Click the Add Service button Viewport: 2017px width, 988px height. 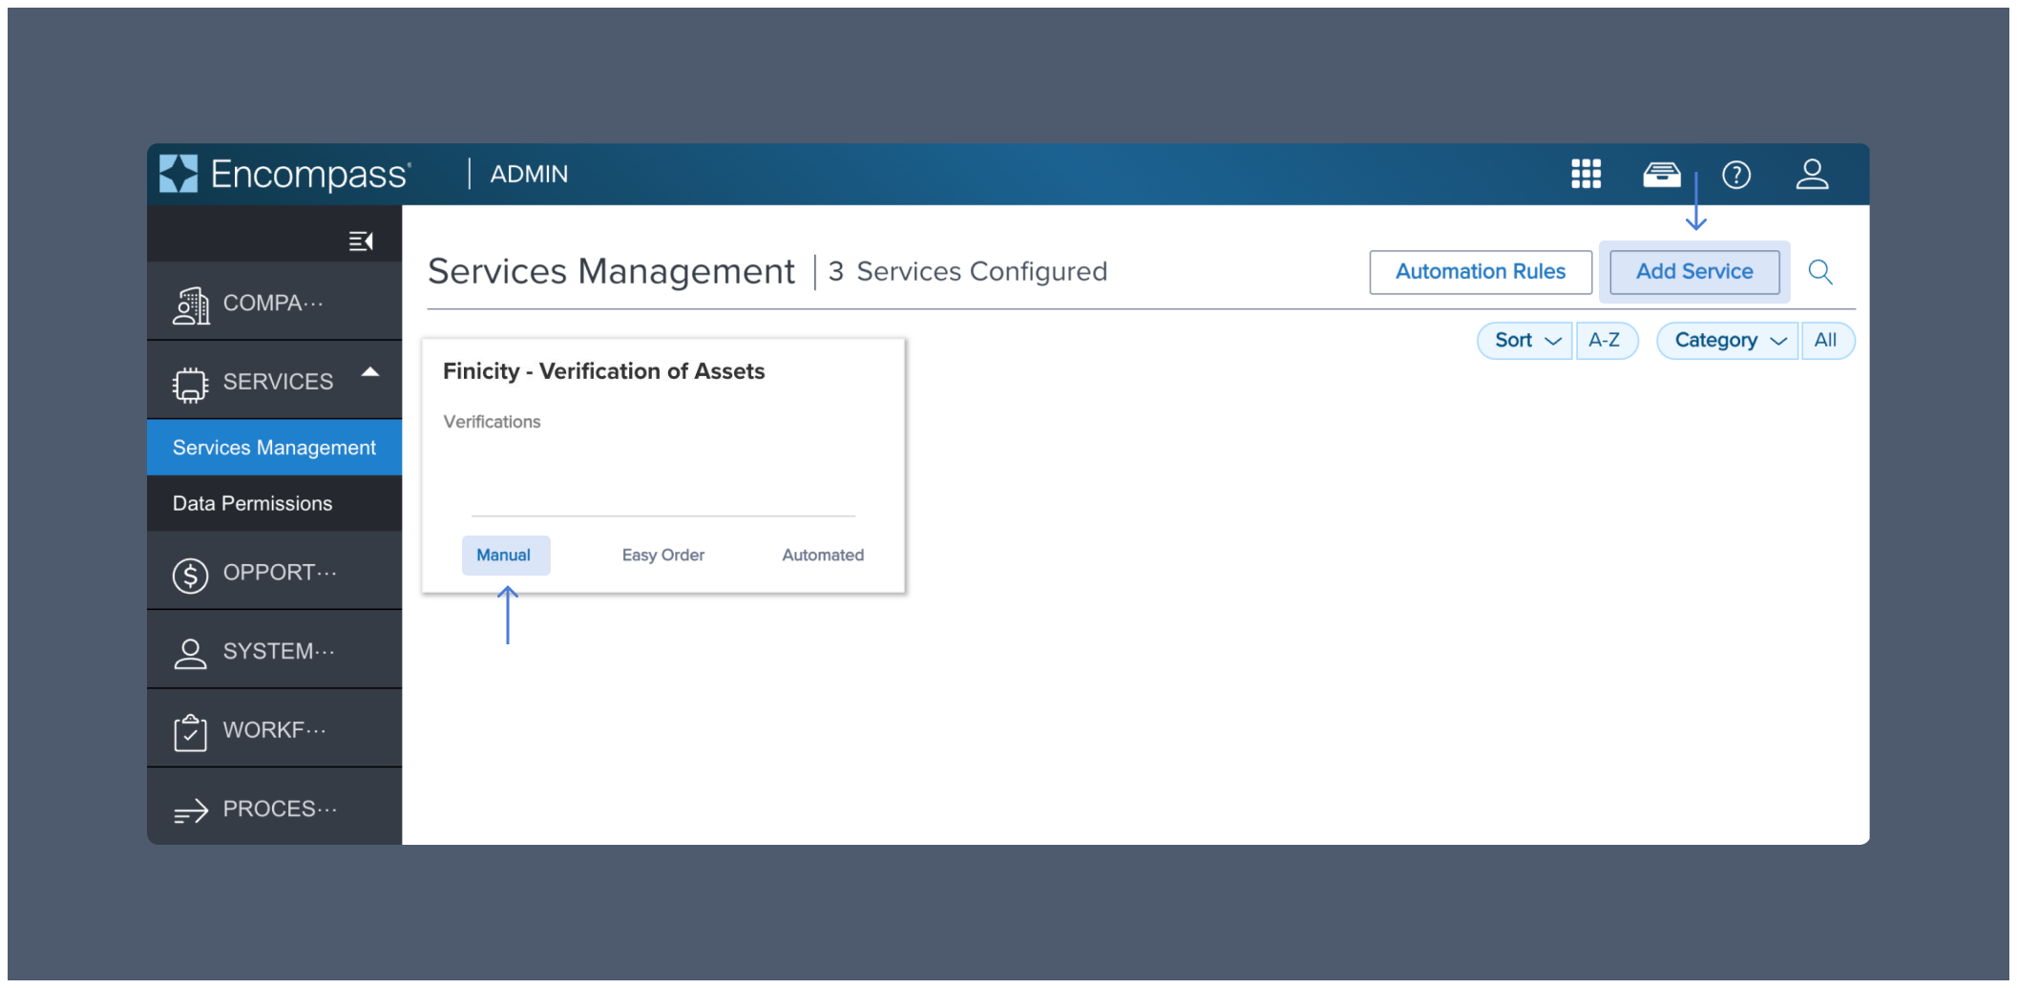click(1694, 271)
